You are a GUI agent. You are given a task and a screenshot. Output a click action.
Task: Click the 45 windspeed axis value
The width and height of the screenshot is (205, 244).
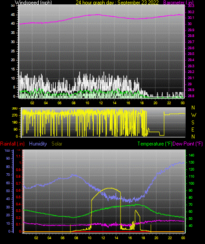click(x=13, y=15)
